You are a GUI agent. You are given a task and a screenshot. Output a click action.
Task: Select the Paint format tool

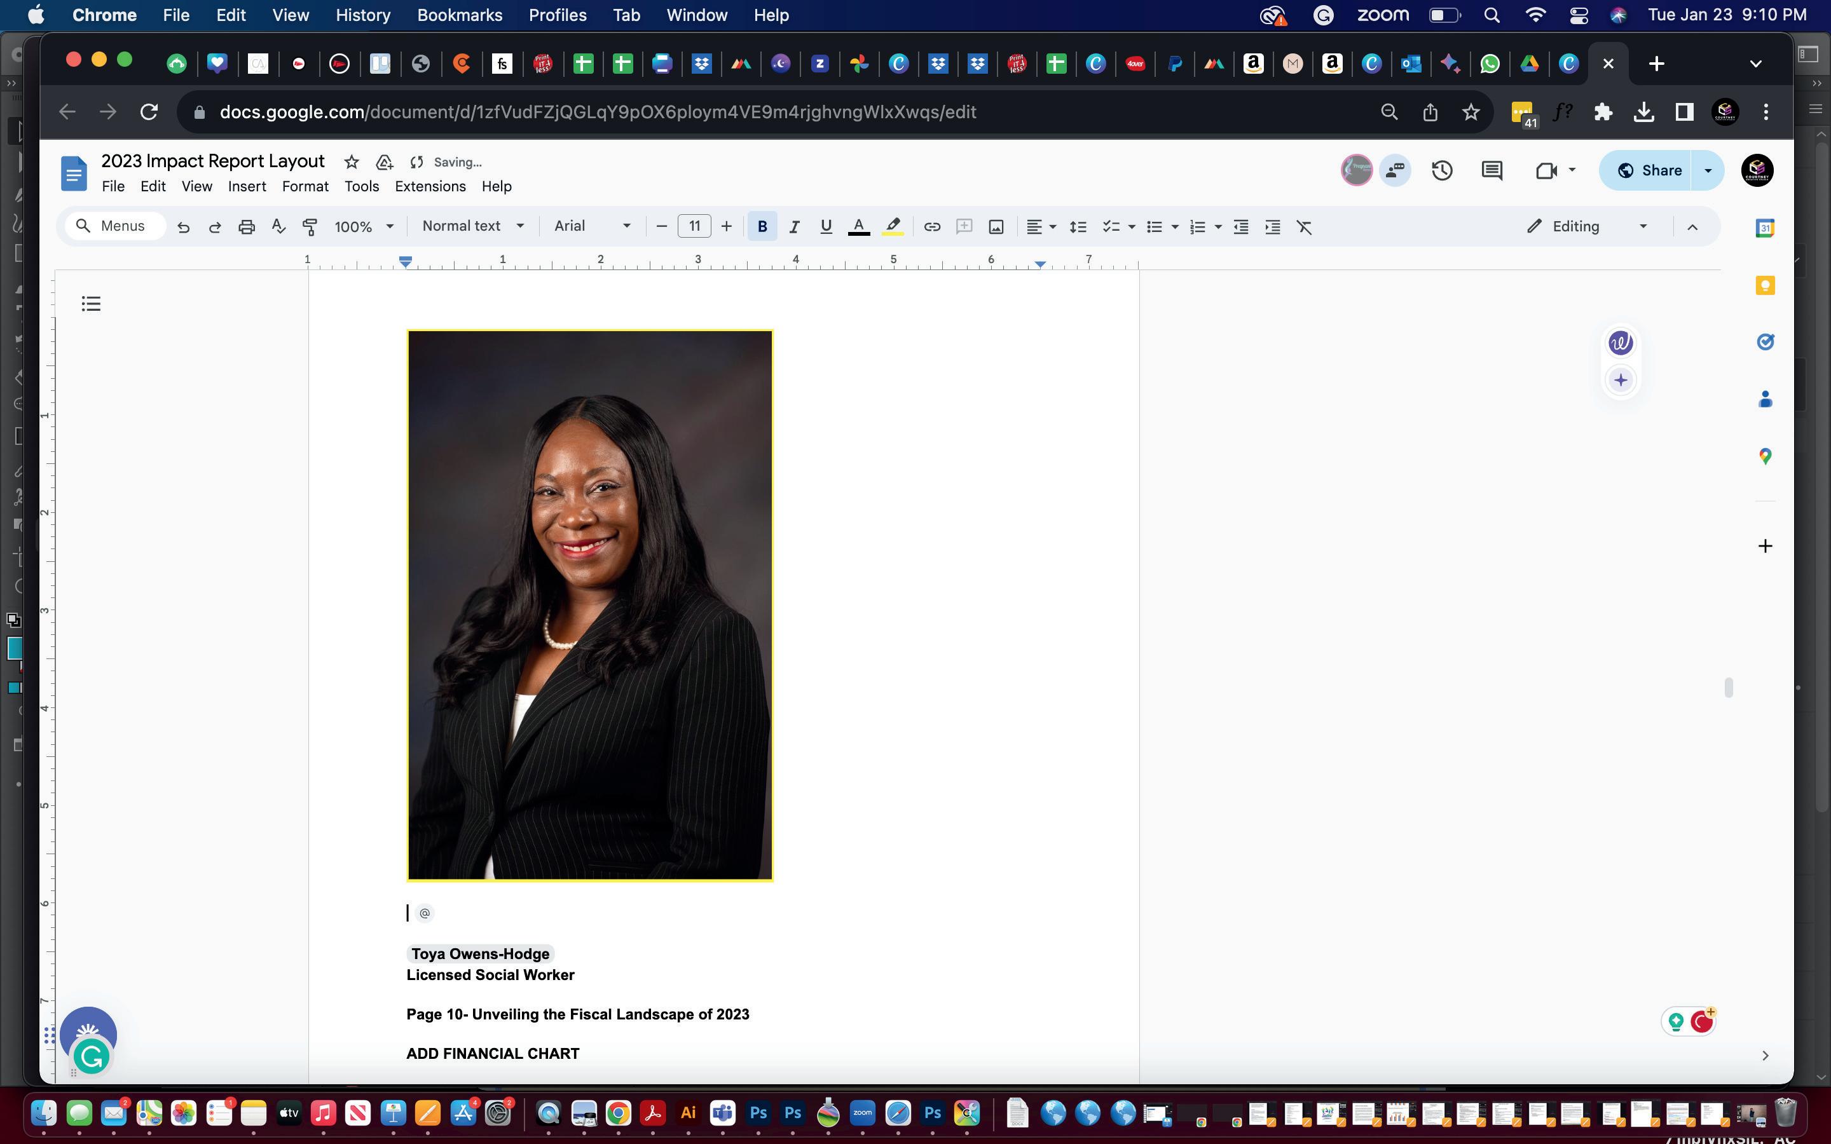[x=310, y=226]
